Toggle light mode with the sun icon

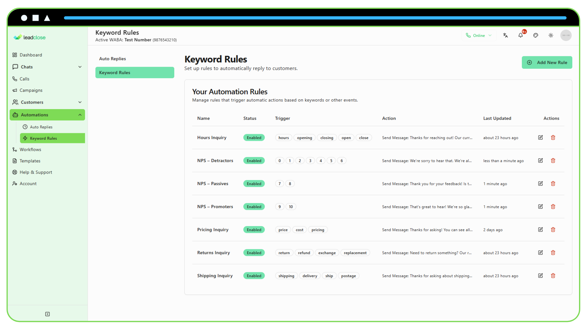click(551, 35)
